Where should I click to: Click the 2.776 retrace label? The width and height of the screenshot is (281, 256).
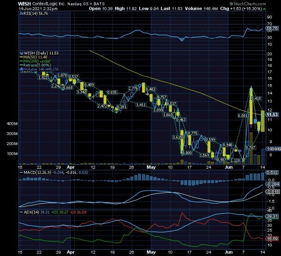[x=133, y=89]
